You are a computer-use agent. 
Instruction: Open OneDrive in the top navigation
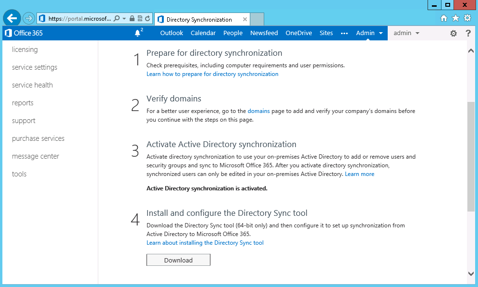click(x=299, y=33)
